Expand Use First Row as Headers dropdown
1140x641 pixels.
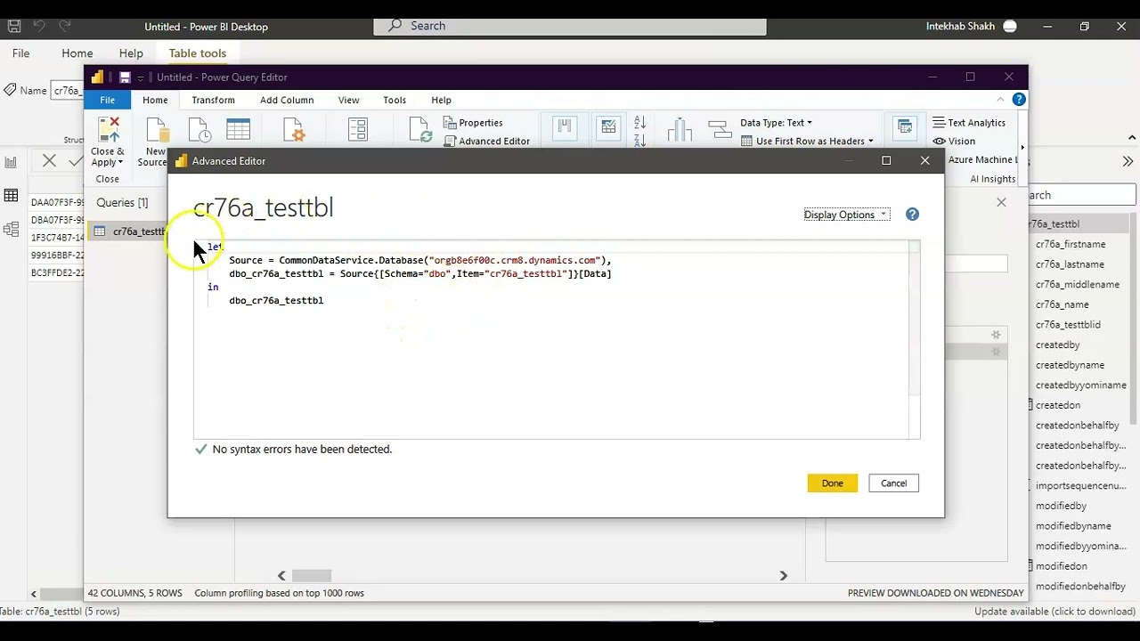pyautogui.click(x=871, y=142)
